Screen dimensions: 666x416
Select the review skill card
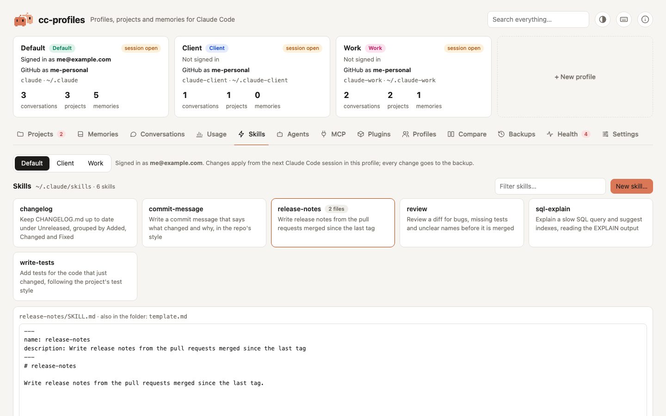point(462,223)
